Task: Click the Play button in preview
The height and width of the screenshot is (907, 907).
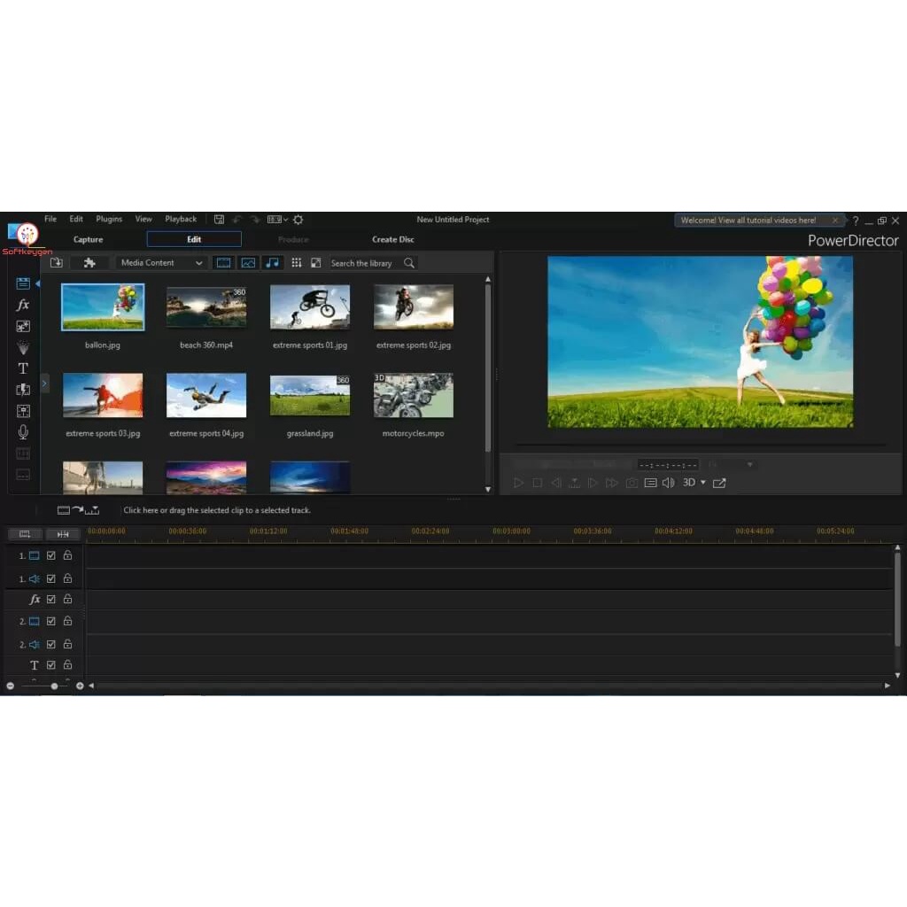Action: pos(518,483)
